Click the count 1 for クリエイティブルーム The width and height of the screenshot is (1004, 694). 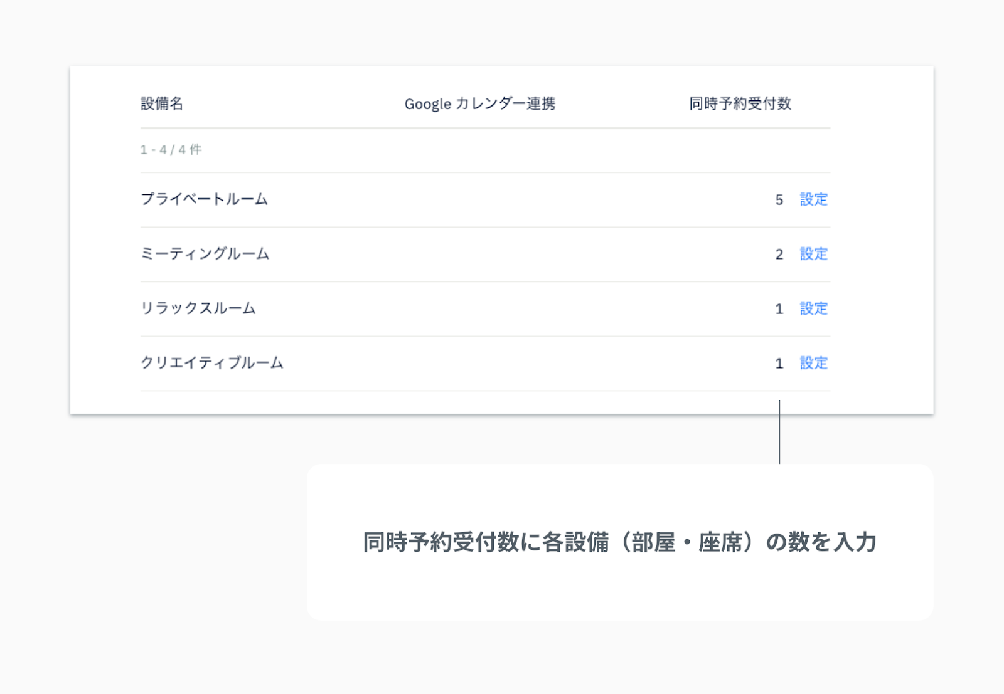[779, 364]
